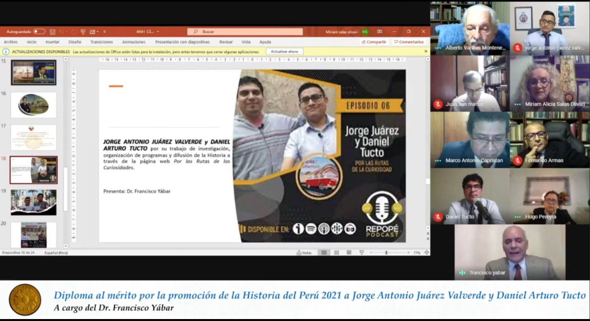Start the slideshow from the quick access toolbar

[x=83, y=32]
